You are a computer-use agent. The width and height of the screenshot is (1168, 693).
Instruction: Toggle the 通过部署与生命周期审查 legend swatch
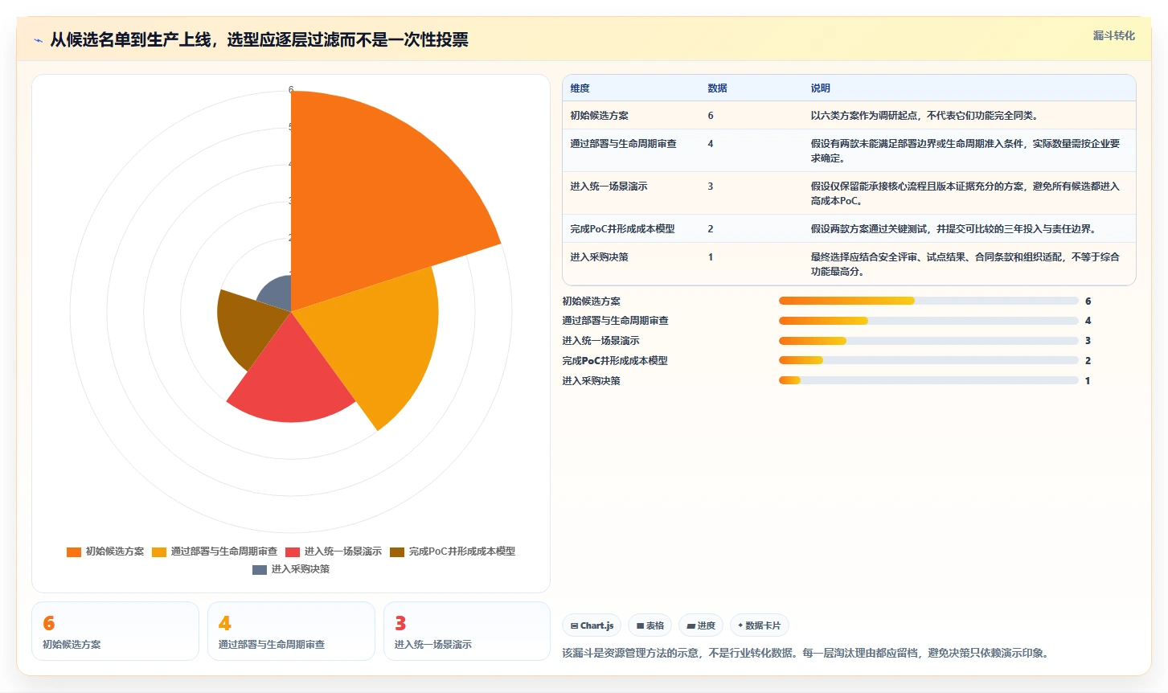(x=159, y=552)
